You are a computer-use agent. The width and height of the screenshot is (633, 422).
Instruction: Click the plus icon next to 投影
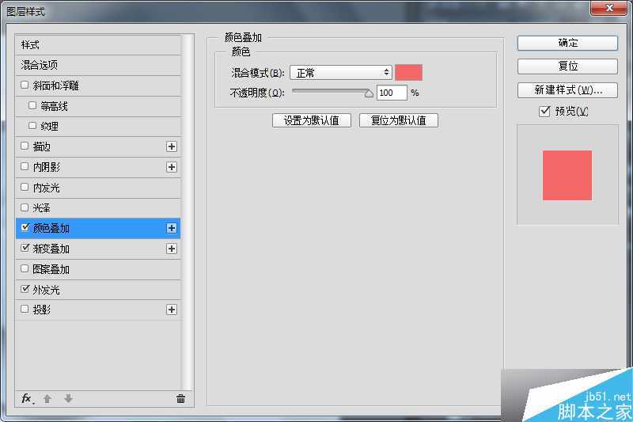click(x=172, y=310)
